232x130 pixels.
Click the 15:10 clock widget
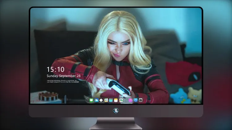tap(55, 69)
